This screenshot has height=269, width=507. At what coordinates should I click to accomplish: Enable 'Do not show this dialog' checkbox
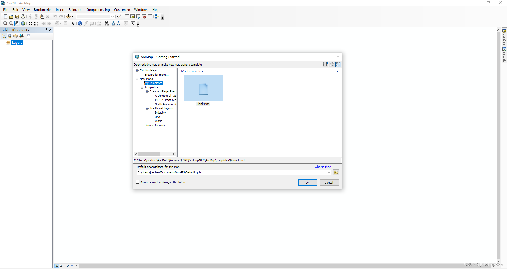click(138, 182)
